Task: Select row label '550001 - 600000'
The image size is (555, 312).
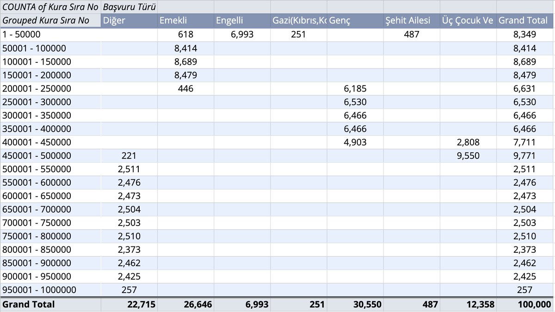Action: tap(50, 182)
